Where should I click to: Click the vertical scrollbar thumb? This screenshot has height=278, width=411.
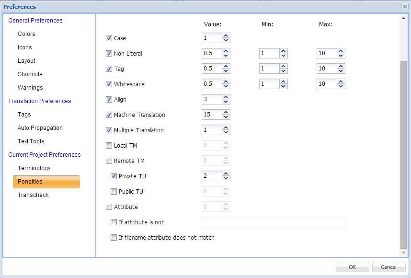(403, 155)
